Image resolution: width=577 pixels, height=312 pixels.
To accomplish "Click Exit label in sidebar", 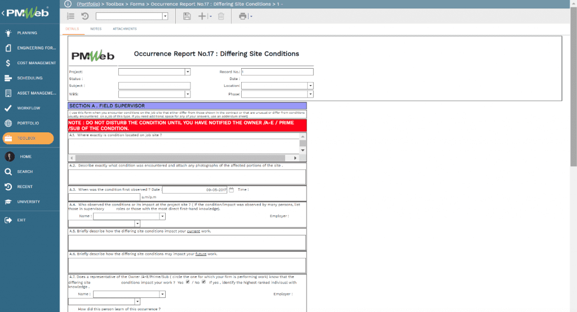I will pos(21,220).
